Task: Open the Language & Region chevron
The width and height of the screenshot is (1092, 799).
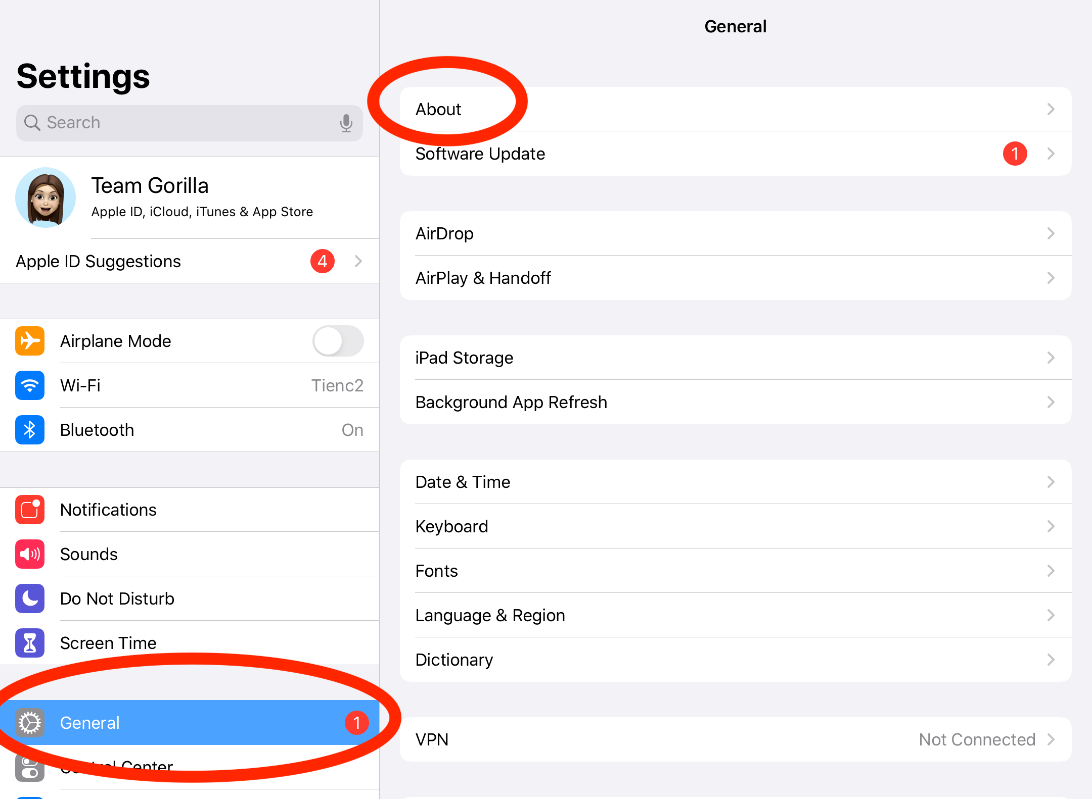Action: point(1051,615)
